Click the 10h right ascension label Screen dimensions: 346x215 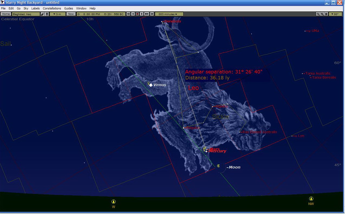click(x=90, y=19)
